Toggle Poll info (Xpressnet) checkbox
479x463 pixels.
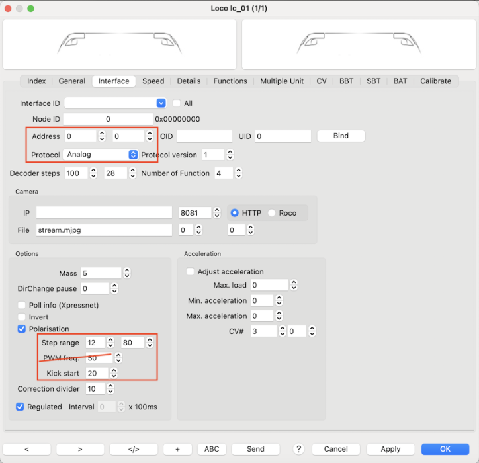click(x=22, y=305)
